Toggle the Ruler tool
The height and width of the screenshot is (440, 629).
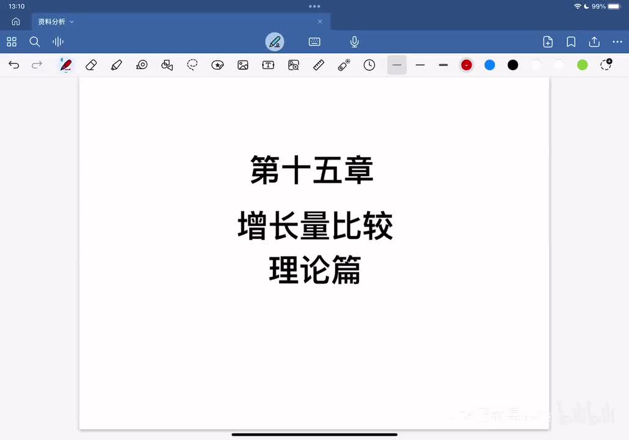[319, 65]
